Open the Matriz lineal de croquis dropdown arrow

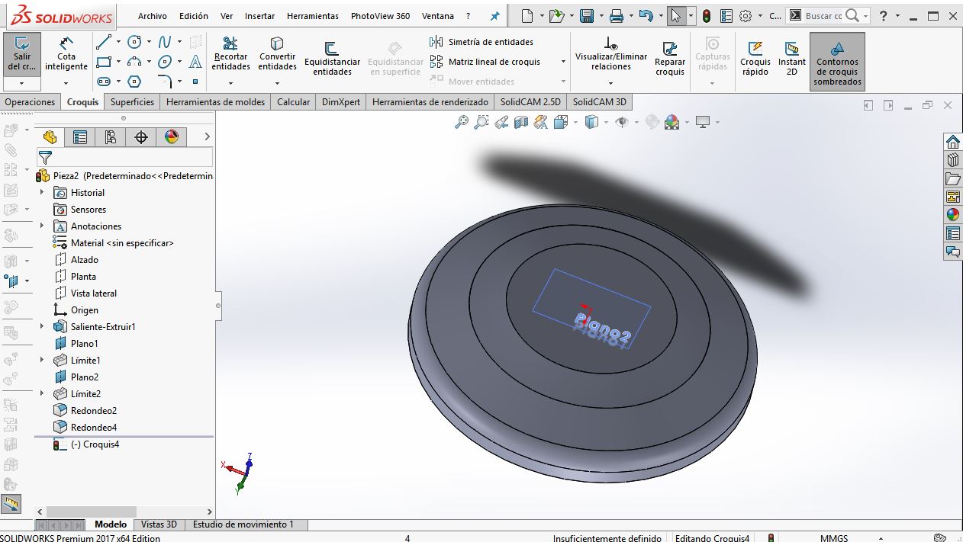click(563, 62)
